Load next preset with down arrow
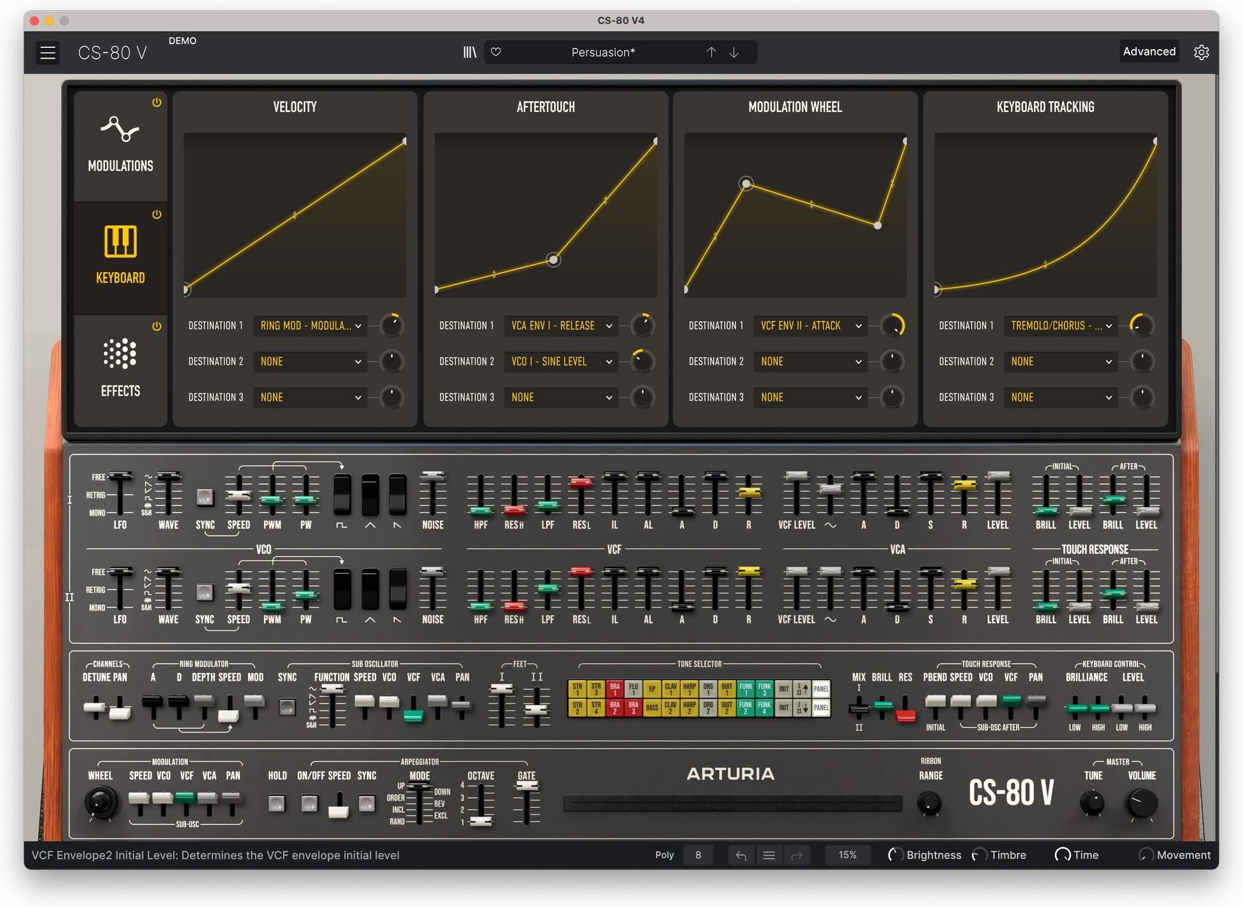 pos(734,52)
